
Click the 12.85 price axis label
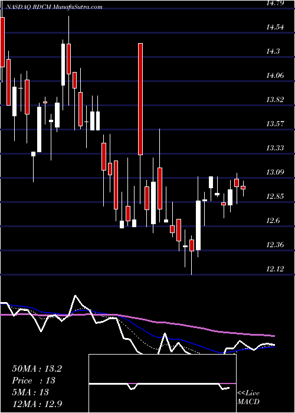pyautogui.click(x=276, y=196)
